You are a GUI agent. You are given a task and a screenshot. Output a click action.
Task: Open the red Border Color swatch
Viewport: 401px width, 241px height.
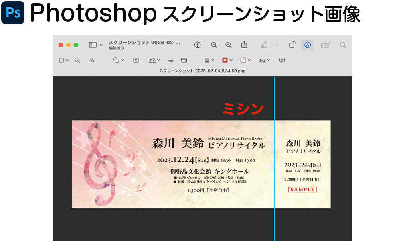(x=227, y=60)
